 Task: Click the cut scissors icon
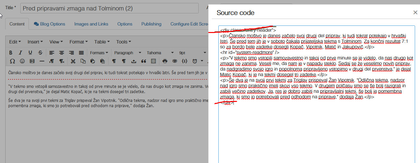pyautogui.click(x=73, y=61)
